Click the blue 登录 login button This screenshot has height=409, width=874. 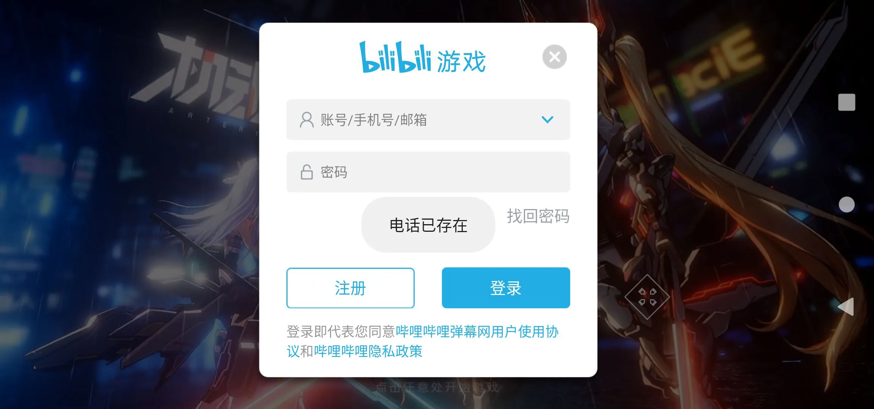pyautogui.click(x=506, y=288)
